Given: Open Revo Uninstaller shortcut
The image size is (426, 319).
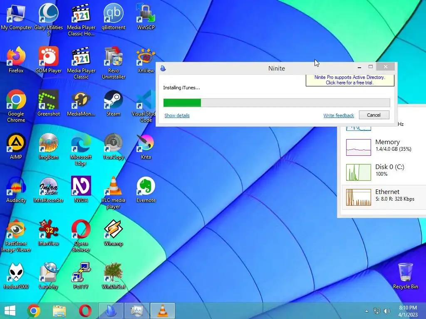Looking at the screenshot, I should point(113,62).
